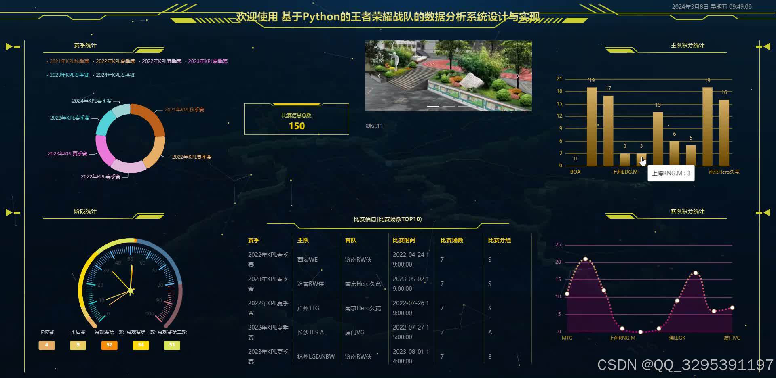Screen dimensions: 776x378
Task: Toggle the 2024年KPL春季赛 legend item
Action: tap(114, 75)
